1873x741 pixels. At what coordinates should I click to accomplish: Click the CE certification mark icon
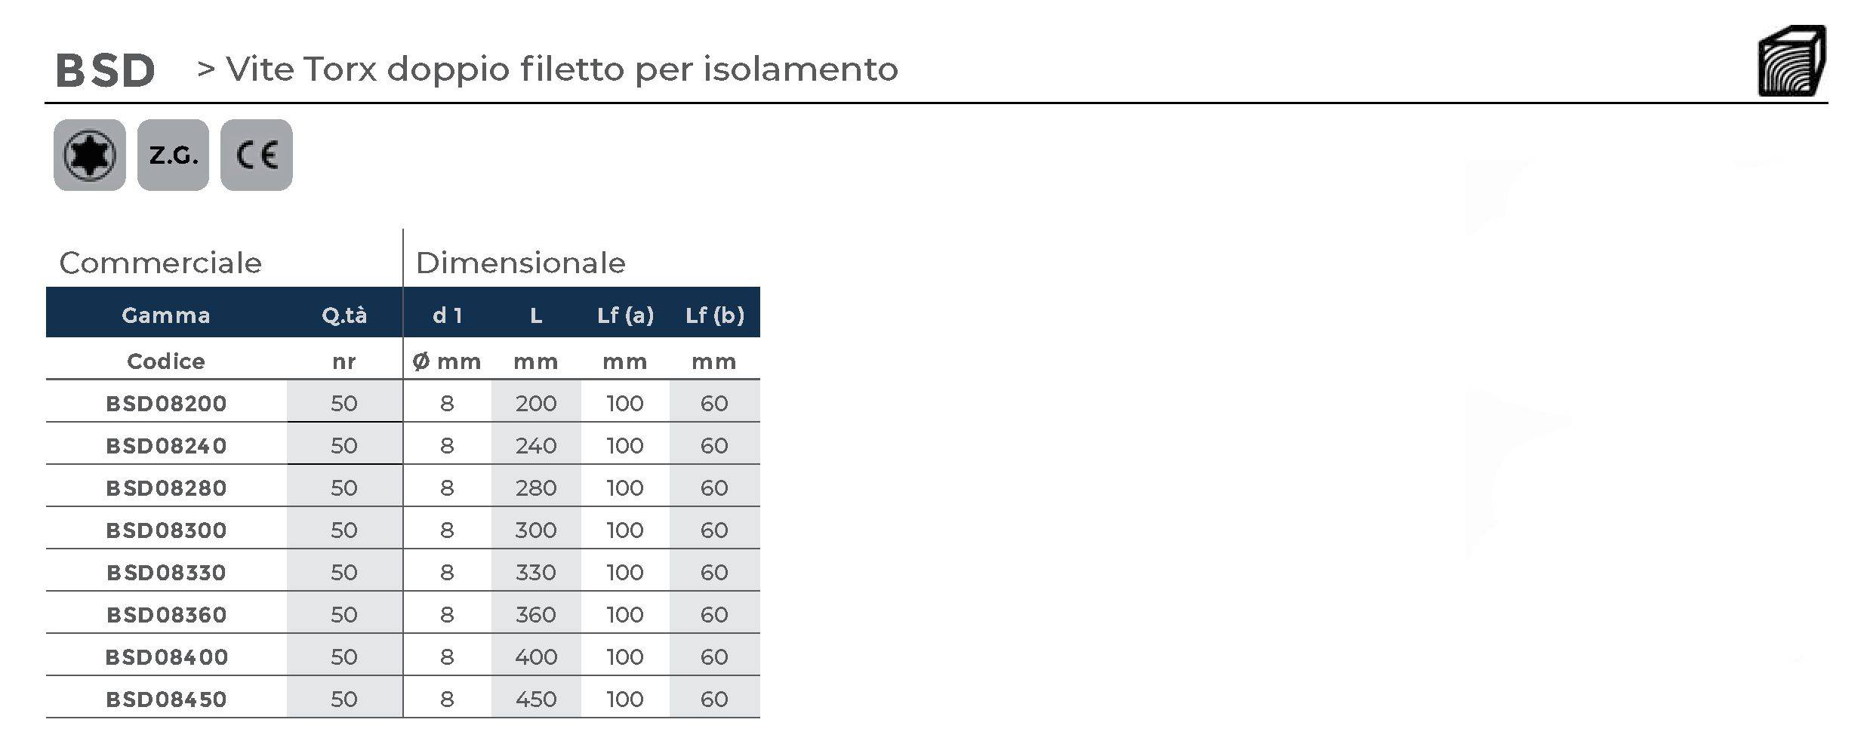(x=257, y=155)
